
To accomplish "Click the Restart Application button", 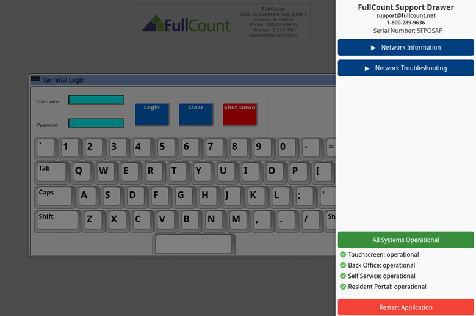I will click(406, 307).
